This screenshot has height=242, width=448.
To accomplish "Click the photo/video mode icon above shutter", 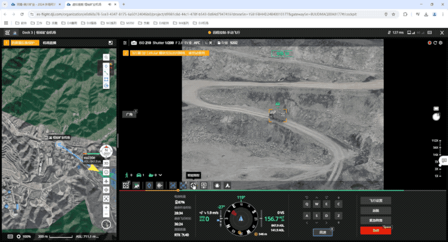I will click(436, 108).
